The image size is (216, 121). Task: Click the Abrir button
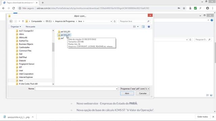tap(127, 93)
